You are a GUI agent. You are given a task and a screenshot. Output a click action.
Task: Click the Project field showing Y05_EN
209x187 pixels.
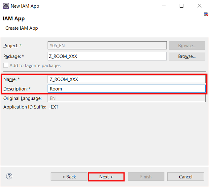point(107,45)
